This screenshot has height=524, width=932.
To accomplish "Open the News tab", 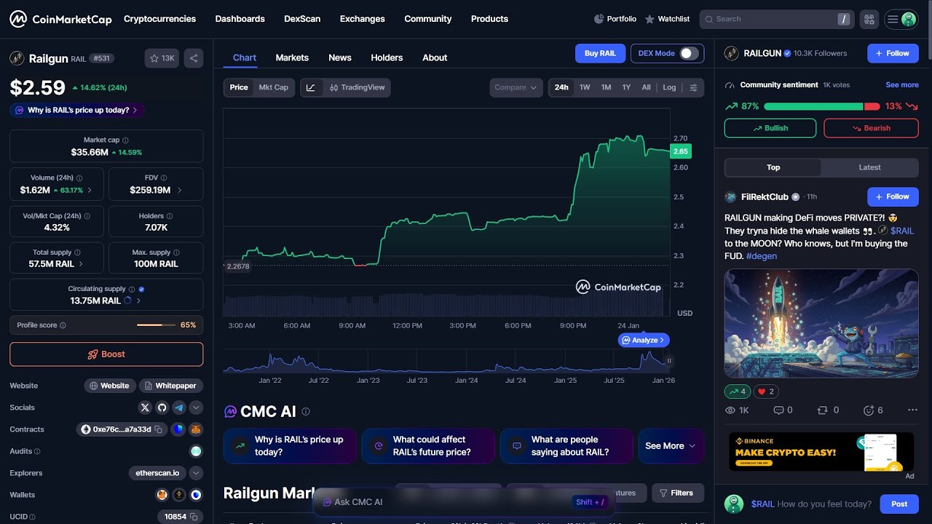I will click(340, 57).
